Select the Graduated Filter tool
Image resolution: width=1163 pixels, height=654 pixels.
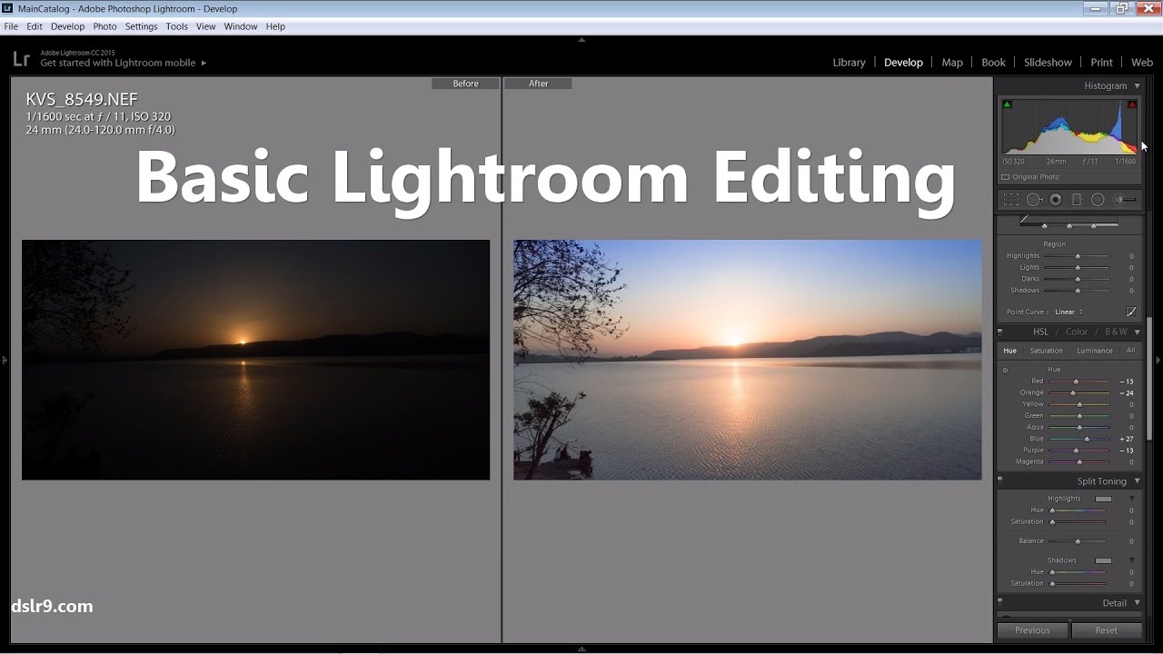click(x=1077, y=200)
